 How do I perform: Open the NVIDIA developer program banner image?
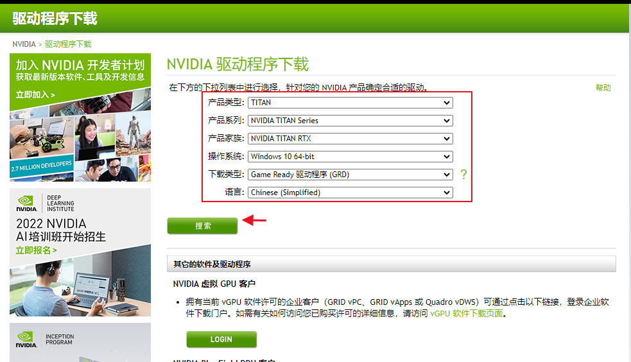[x=80, y=117]
